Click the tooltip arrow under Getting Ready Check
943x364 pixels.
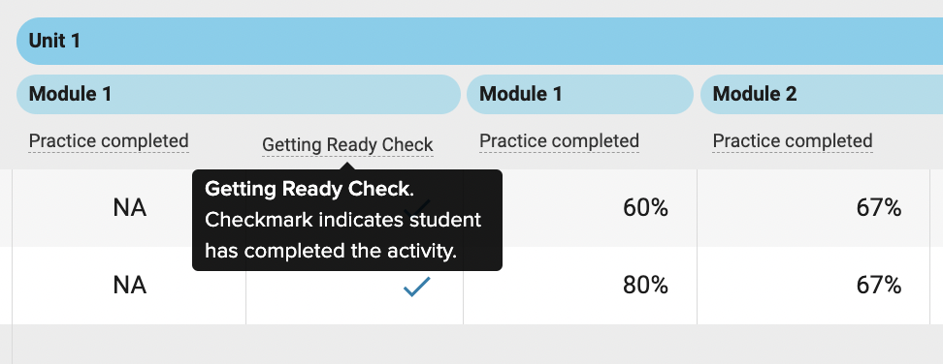click(347, 165)
